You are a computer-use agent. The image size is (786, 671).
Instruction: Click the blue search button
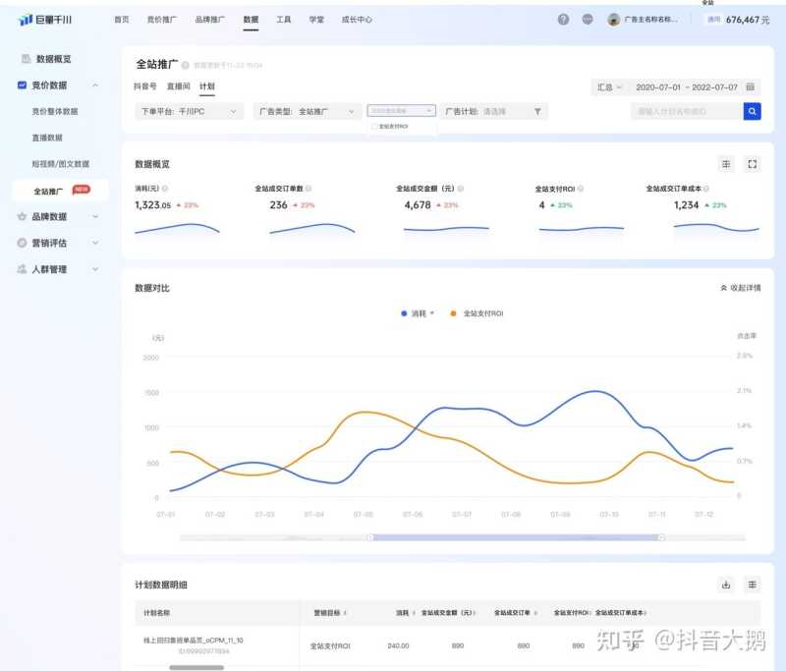tap(752, 112)
